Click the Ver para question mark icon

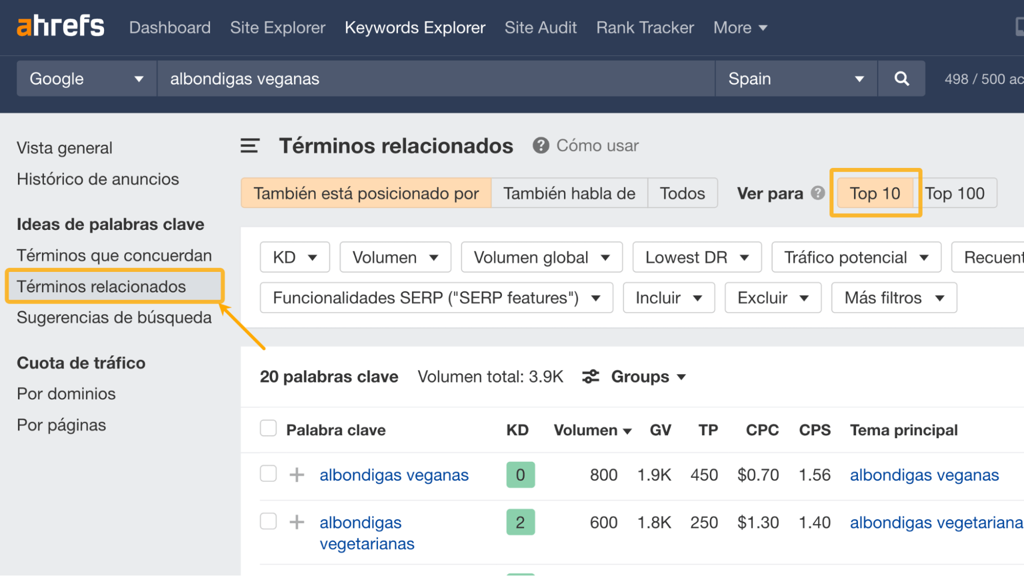(818, 193)
